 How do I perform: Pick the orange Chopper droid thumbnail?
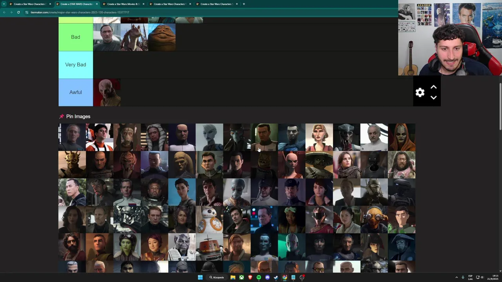pos(209,247)
